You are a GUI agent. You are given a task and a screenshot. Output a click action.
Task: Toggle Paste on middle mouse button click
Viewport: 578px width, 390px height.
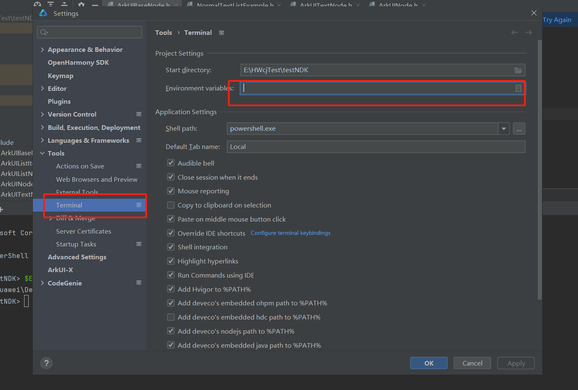[x=171, y=219]
